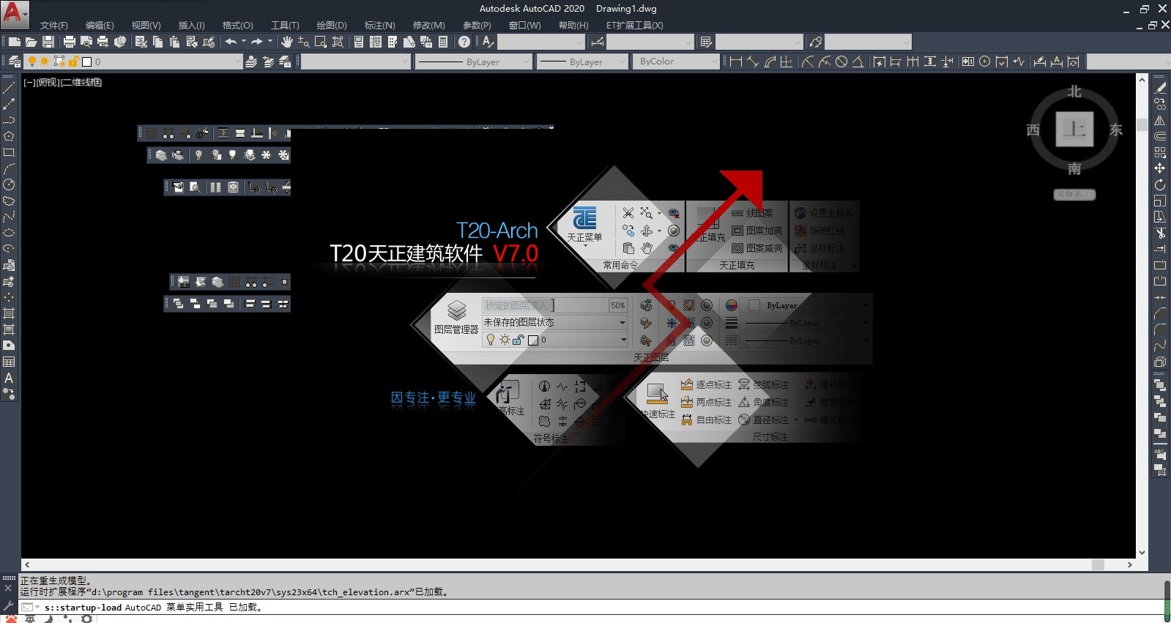1171x623 pixels.
Task: Activate the Pan hand tool
Action: coord(287,42)
